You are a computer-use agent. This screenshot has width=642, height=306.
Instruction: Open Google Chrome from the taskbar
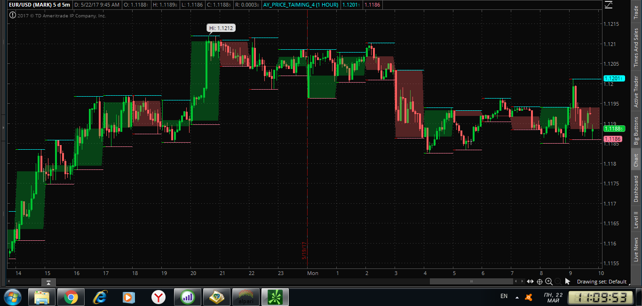pyautogui.click(x=71, y=297)
